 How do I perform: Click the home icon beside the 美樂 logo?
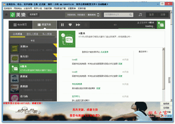tap(6, 15)
